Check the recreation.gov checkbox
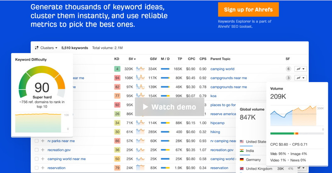This screenshot has height=173, width=332. click(37, 150)
